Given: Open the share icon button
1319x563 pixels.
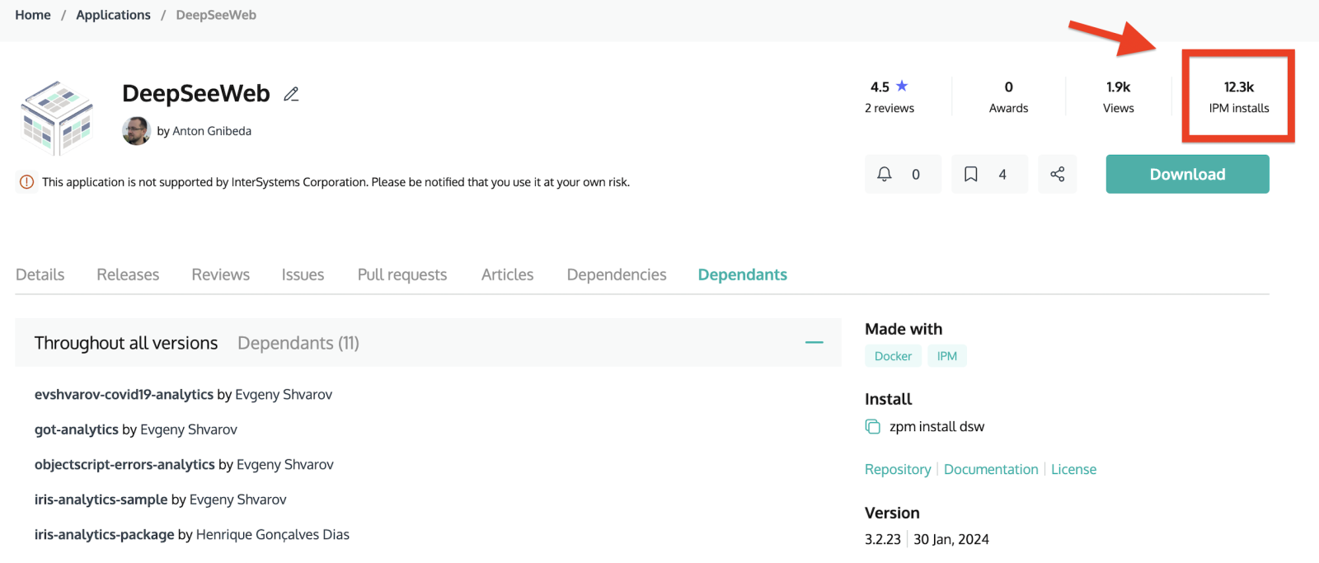Looking at the screenshot, I should pos(1058,174).
